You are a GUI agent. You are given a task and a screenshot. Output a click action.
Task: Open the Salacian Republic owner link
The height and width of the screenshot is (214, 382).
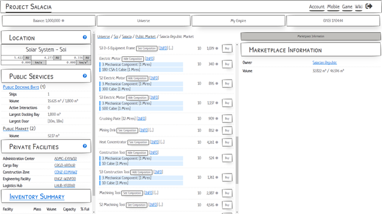tap(325, 62)
